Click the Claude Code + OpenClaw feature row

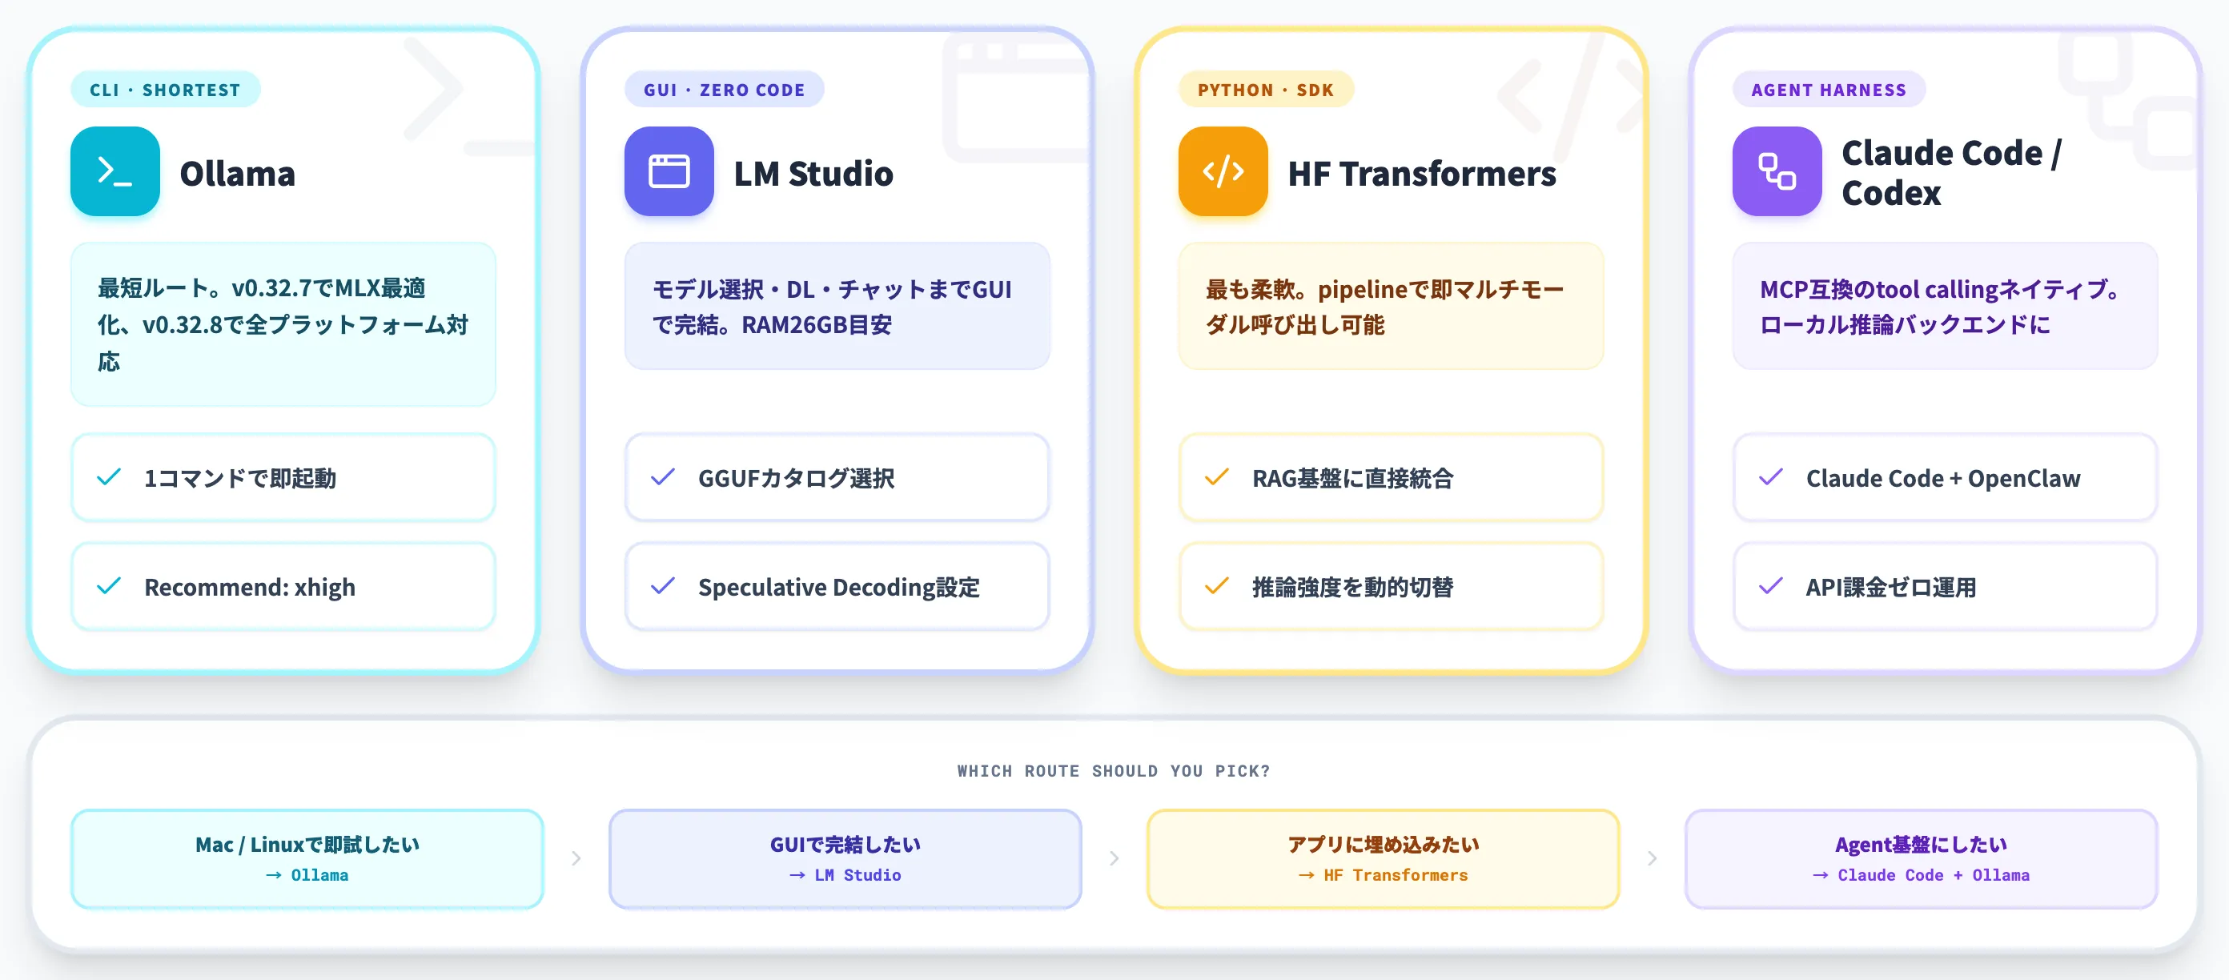click(1944, 477)
